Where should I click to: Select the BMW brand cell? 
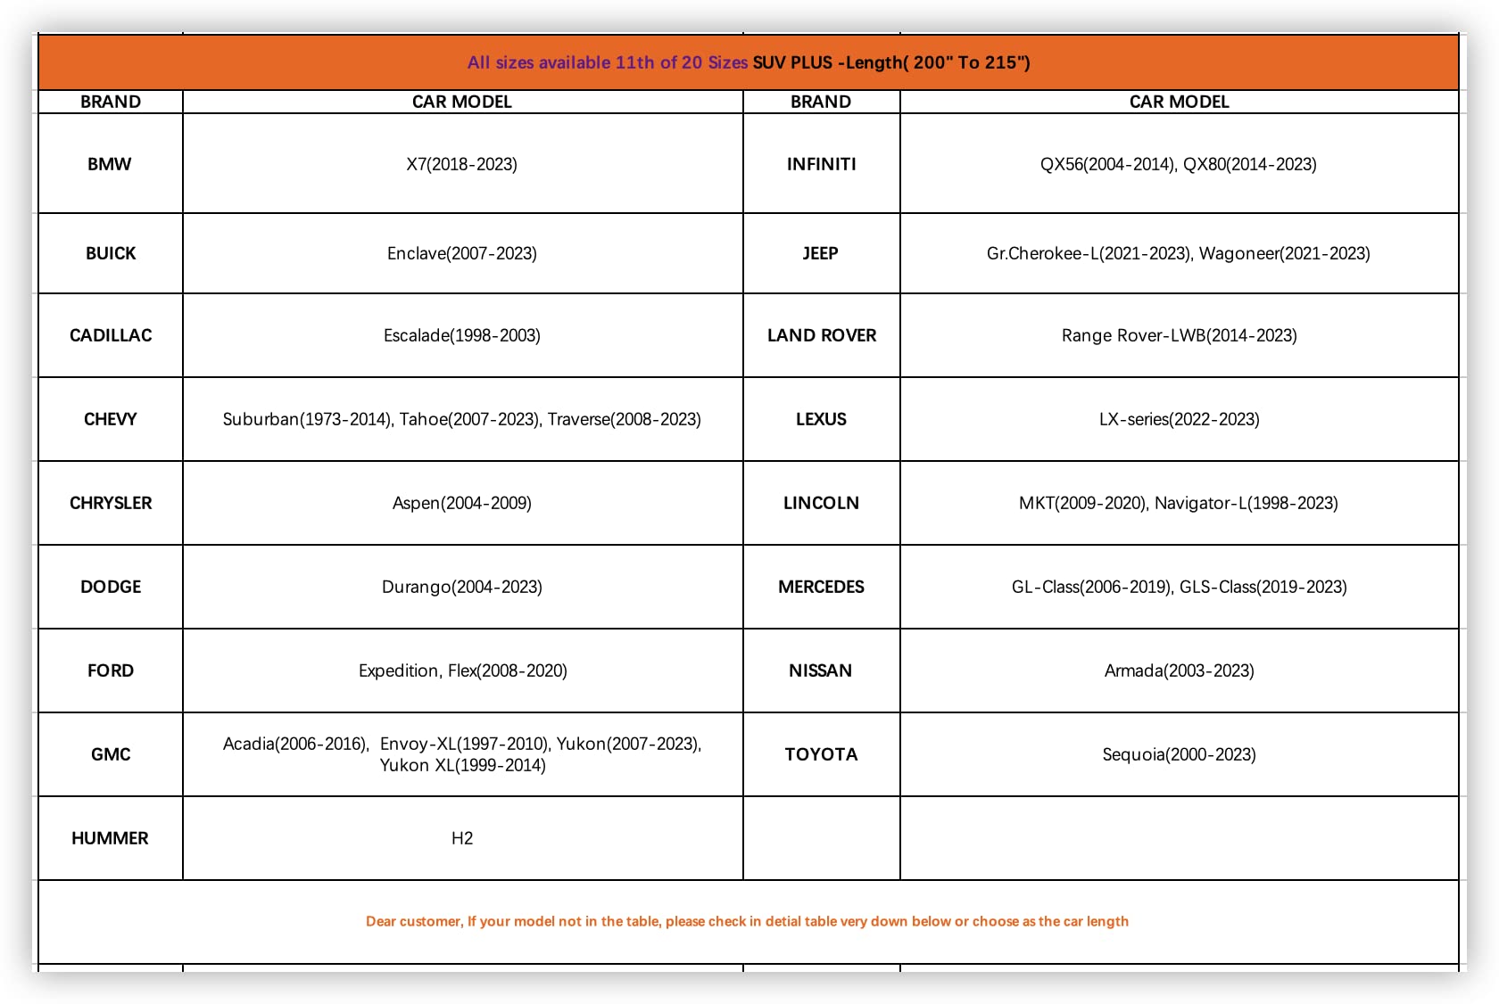click(111, 163)
